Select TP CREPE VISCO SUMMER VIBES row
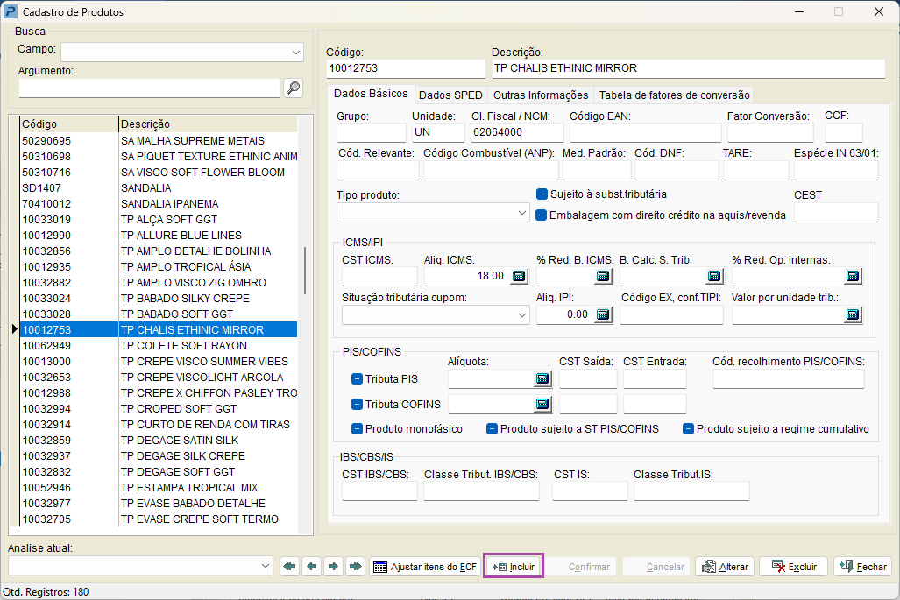 pyautogui.click(x=204, y=362)
